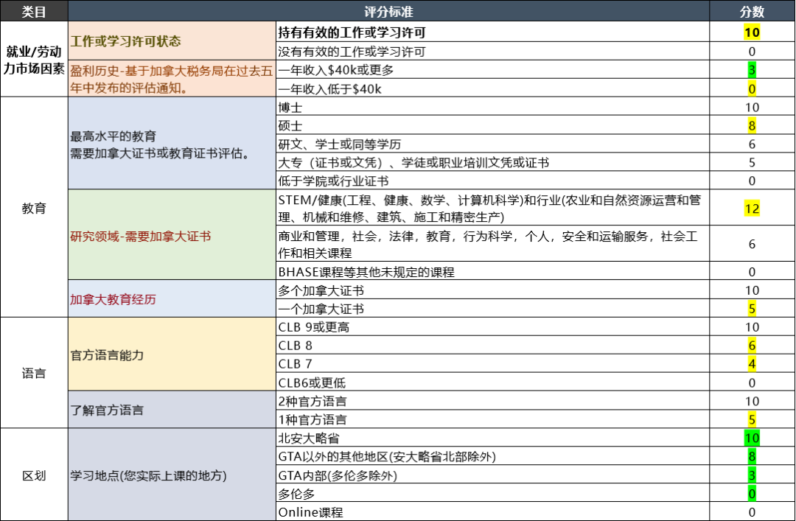
Task: Select the 研文、学士或同等学历 cell
Action: coord(492,143)
